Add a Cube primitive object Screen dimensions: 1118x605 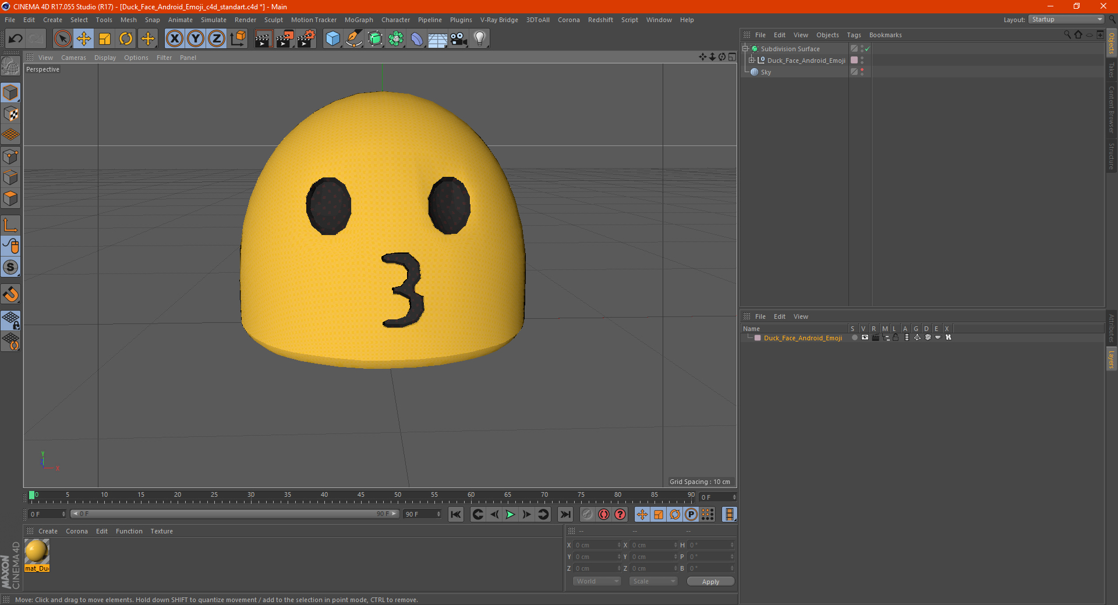tap(332, 39)
